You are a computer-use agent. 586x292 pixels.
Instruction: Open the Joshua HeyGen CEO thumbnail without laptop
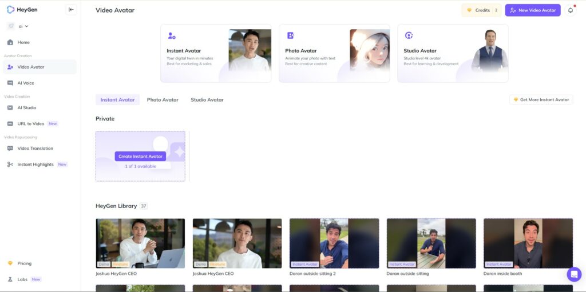(237, 243)
